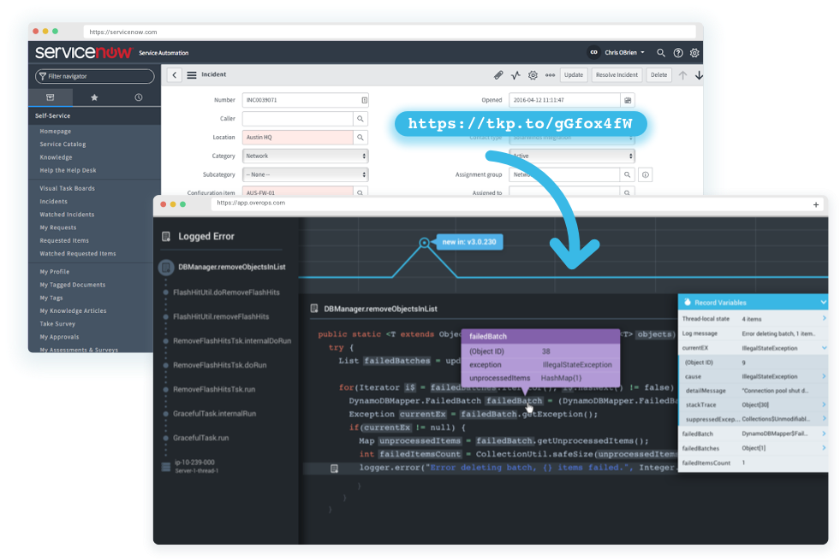Open the state dropdown showing Active
This screenshot has width=840, height=560.
pyautogui.click(x=572, y=156)
